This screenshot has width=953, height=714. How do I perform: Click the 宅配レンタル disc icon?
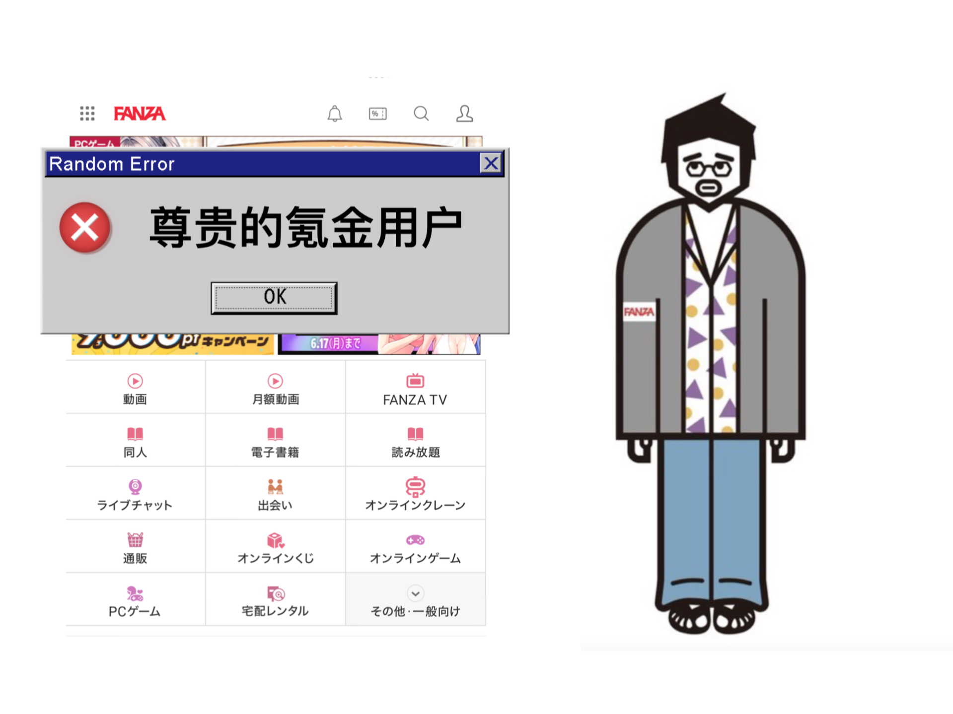pos(276,593)
